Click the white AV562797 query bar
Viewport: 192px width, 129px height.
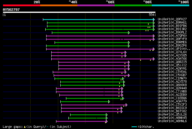point(79,12)
